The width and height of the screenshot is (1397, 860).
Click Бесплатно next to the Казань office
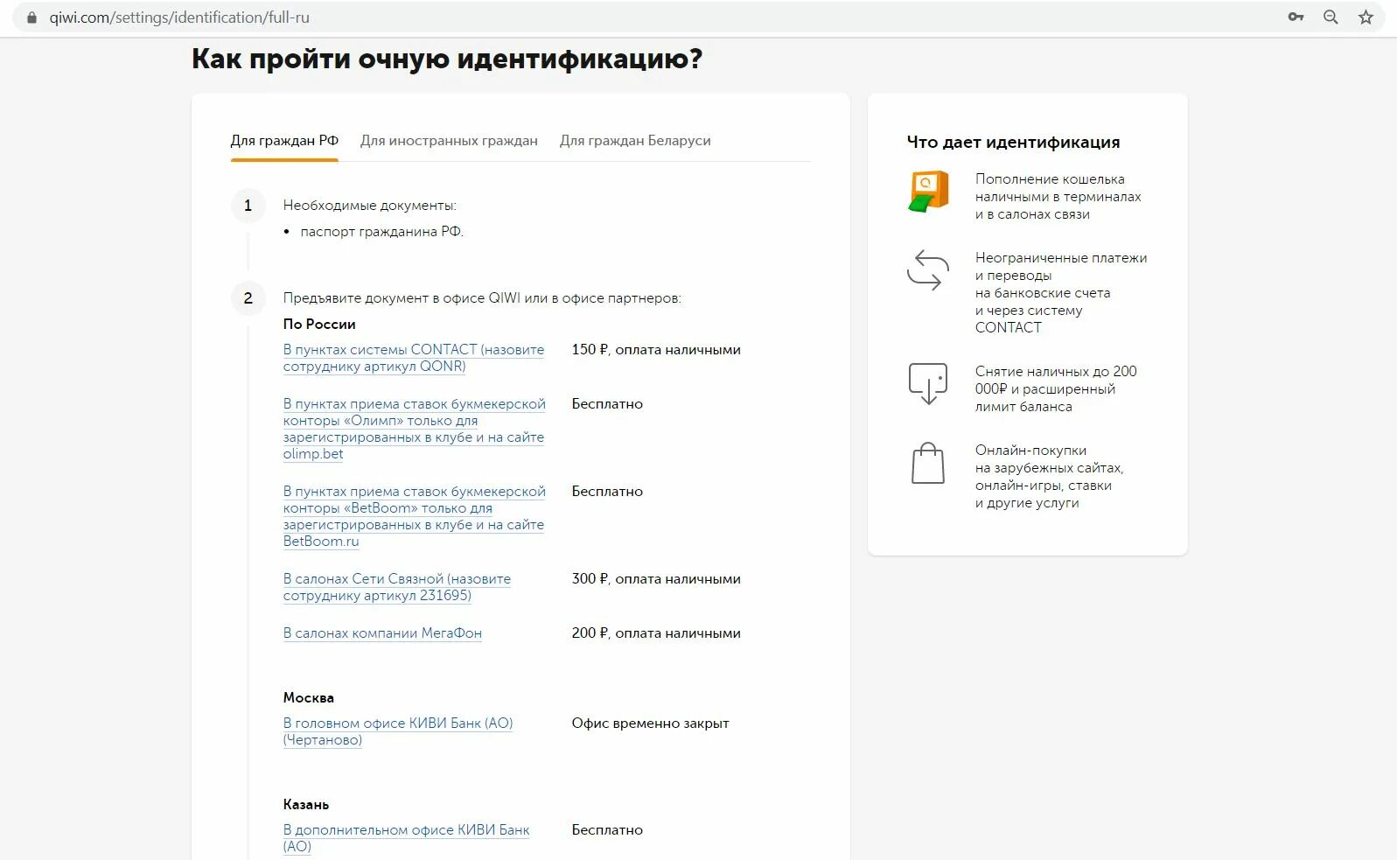[607, 830]
